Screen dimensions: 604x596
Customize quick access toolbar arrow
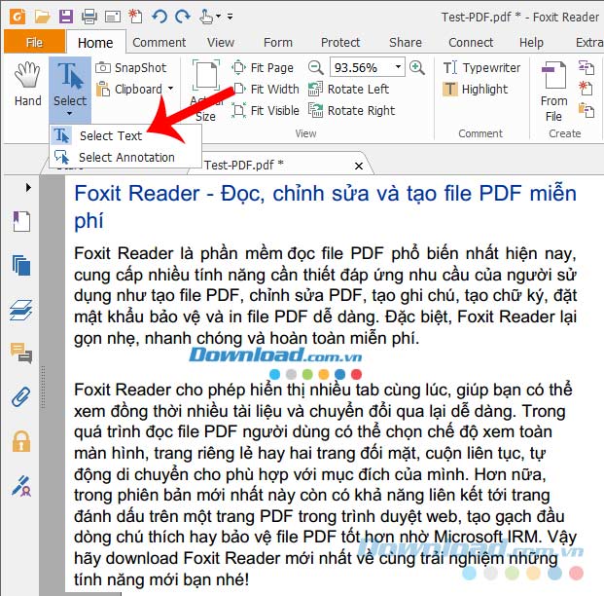click(230, 17)
